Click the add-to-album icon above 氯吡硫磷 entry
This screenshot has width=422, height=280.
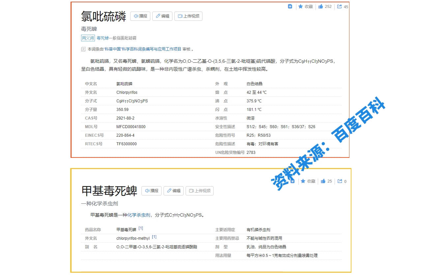(290, 6)
